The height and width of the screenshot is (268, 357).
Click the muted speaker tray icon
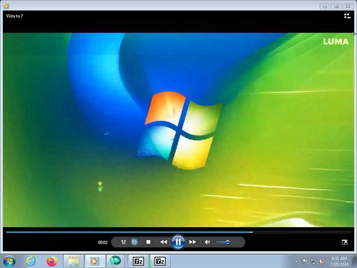coord(322,261)
